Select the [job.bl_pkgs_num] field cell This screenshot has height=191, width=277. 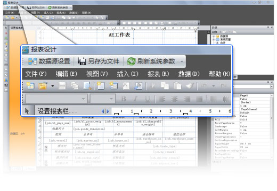(58, 123)
